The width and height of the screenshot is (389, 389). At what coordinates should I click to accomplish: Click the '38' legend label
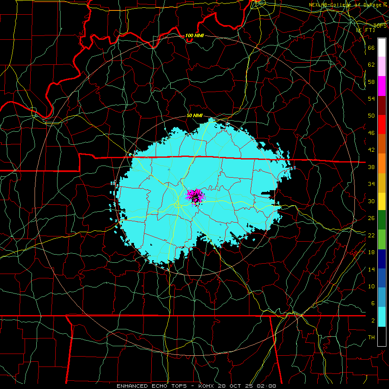click(x=371, y=167)
